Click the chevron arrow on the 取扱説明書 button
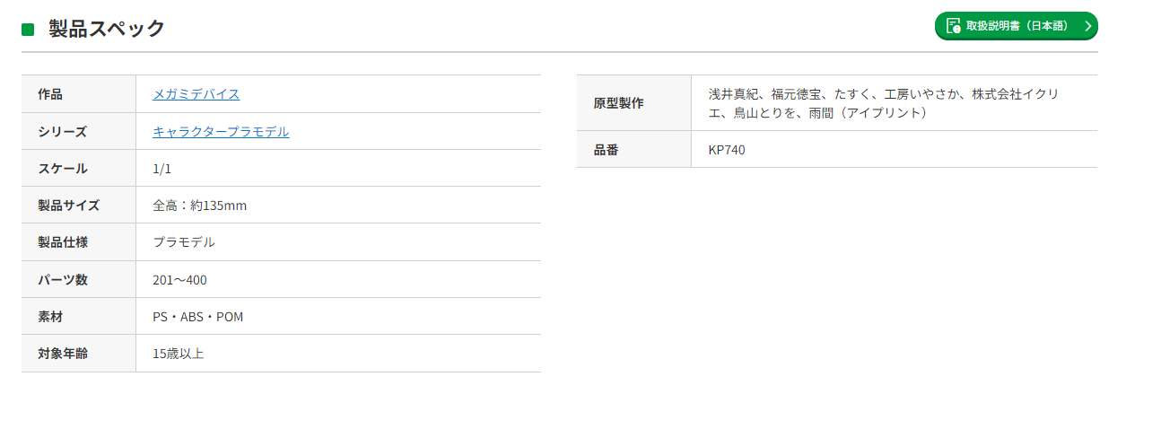Viewport: 1161px width, 429px height. point(1087,26)
